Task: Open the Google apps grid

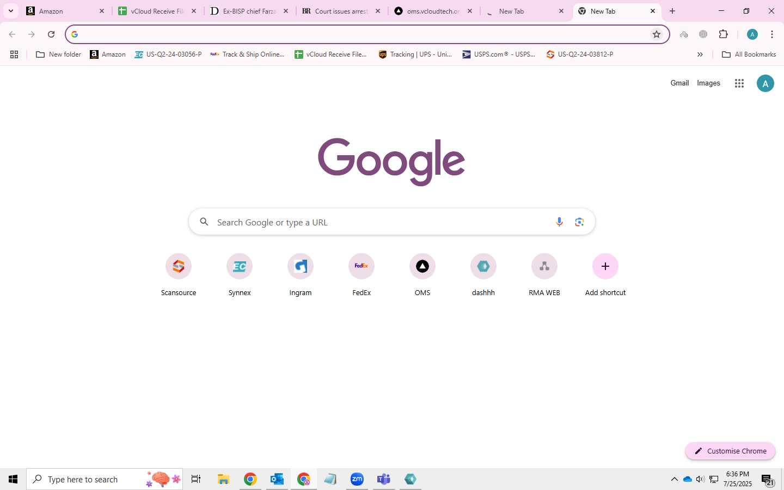Action: [x=739, y=83]
